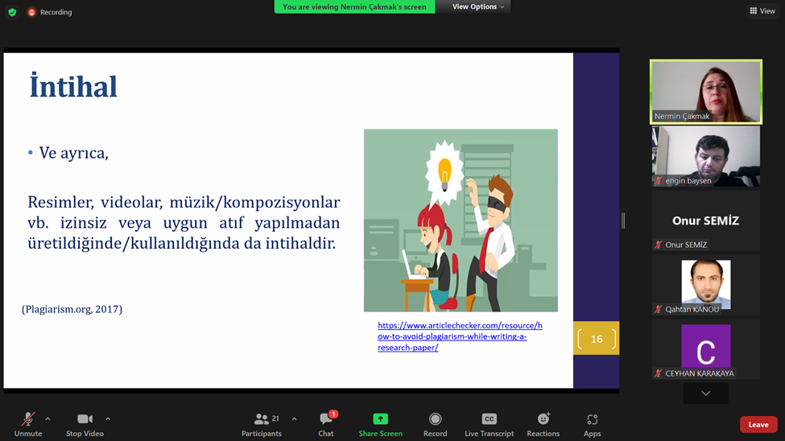The image size is (785, 441).
Task: Start recording with the Record button
Action: 435,419
